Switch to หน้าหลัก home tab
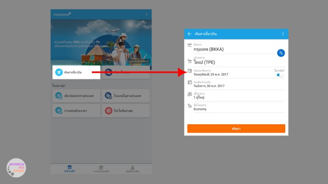The image size is (328, 184). pos(70,169)
